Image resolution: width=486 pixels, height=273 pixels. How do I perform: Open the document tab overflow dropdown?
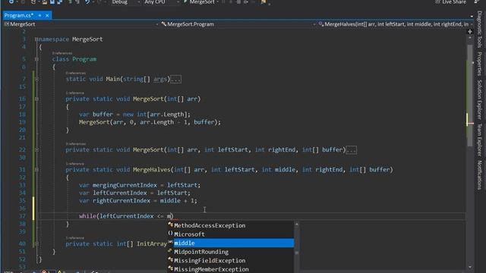pyautogui.click(x=472, y=16)
